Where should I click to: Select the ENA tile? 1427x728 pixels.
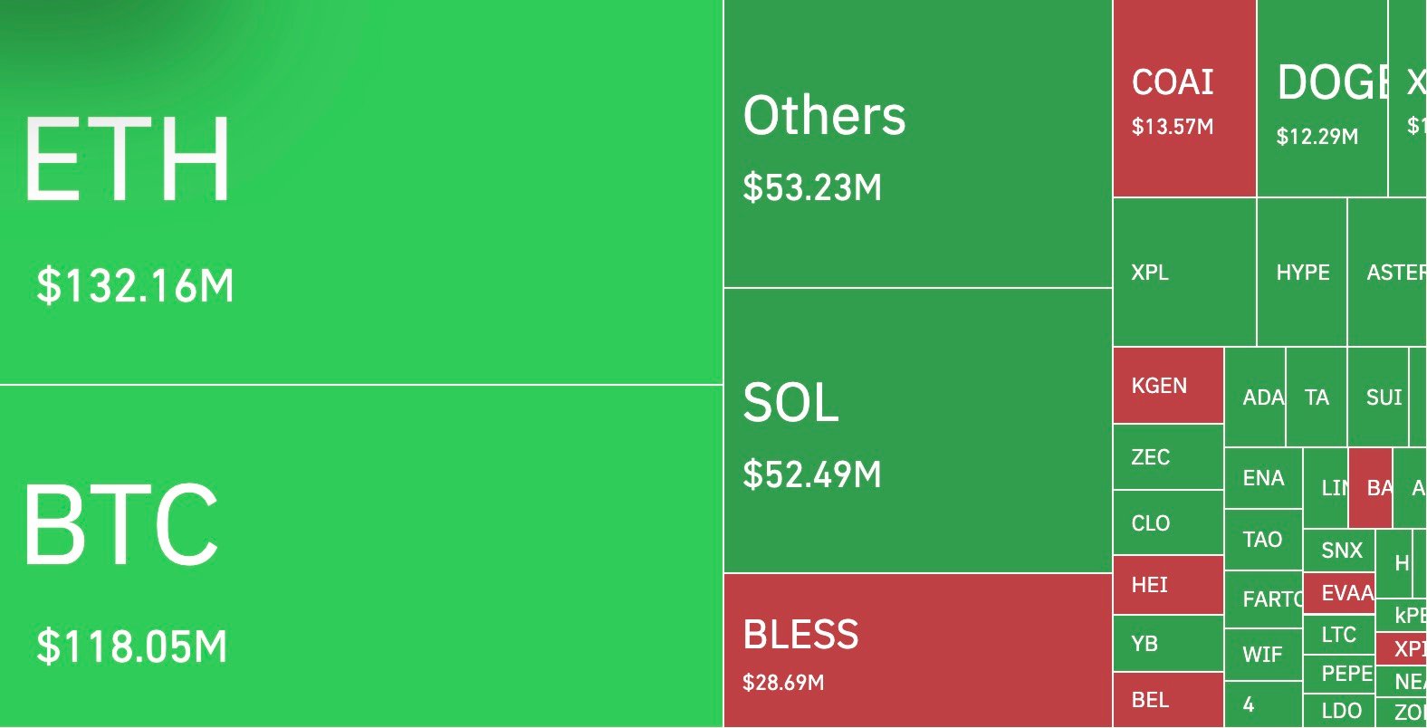pyautogui.click(x=1263, y=478)
